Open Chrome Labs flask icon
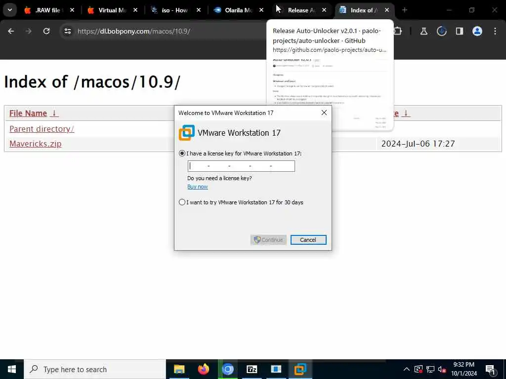Viewport: 506px width, 379px height. click(423, 31)
